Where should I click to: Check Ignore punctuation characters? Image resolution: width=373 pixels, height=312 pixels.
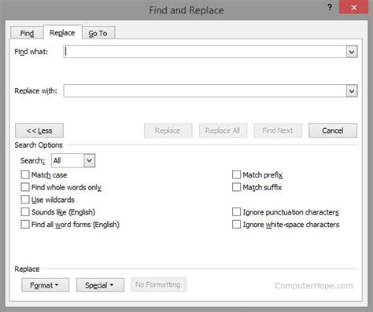click(x=236, y=212)
